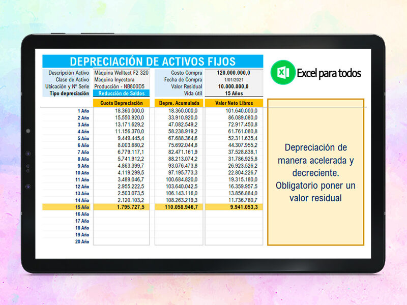
Task: Select the cuota value 13.171.629,2
Action: point(130,125)
